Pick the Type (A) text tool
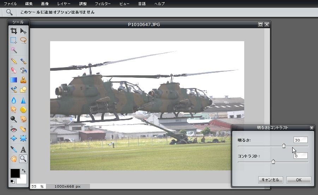 point(23,150)
